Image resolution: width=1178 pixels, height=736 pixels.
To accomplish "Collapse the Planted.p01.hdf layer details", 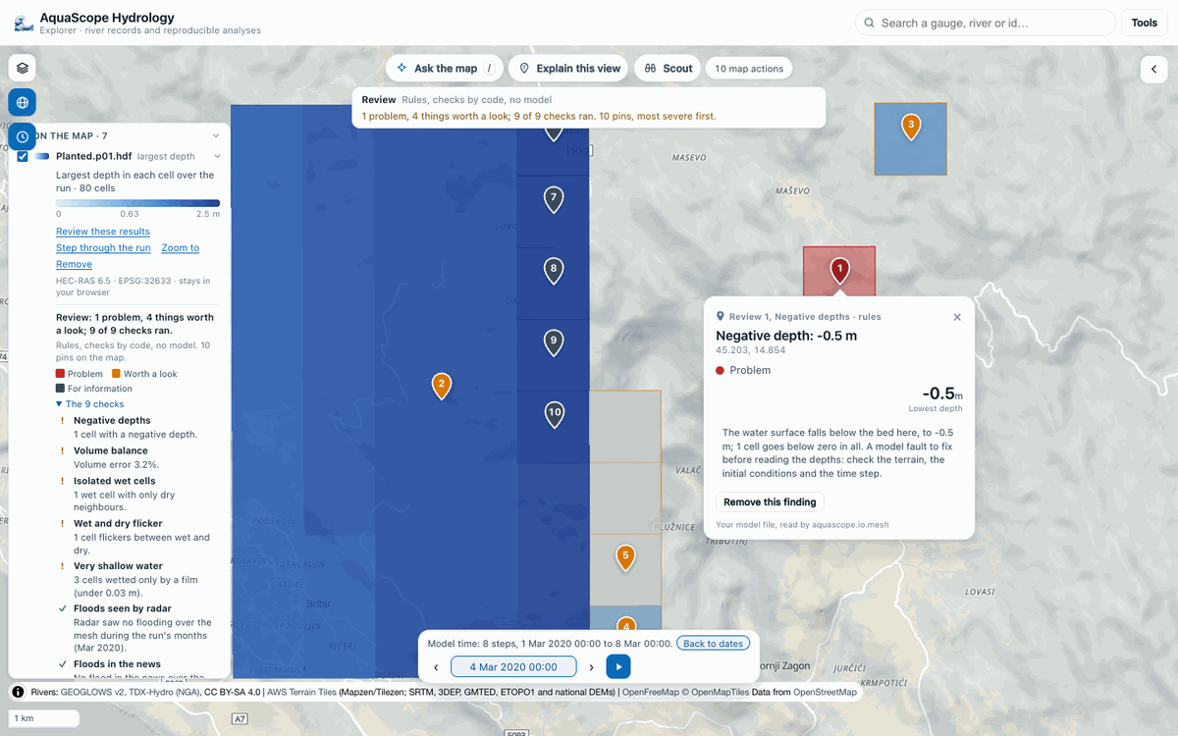I will tap(217, 156).
